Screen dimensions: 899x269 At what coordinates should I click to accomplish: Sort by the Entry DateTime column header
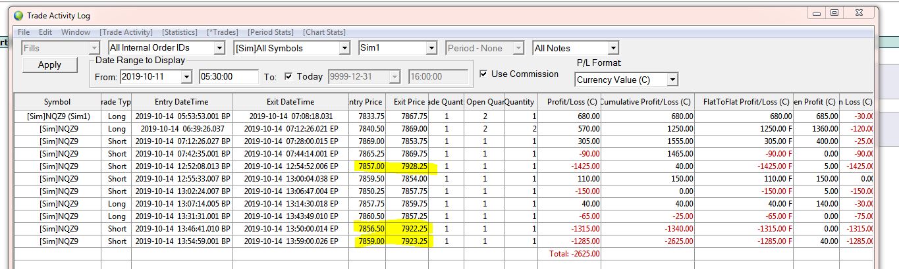[x=181, y=102]
